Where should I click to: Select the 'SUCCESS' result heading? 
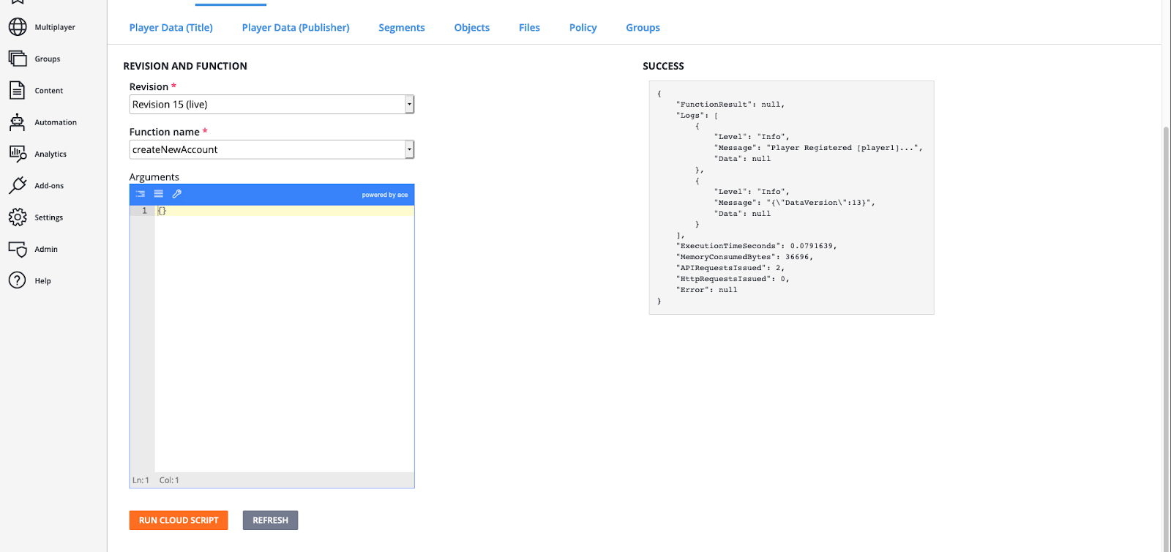click(x=664, y=66)
